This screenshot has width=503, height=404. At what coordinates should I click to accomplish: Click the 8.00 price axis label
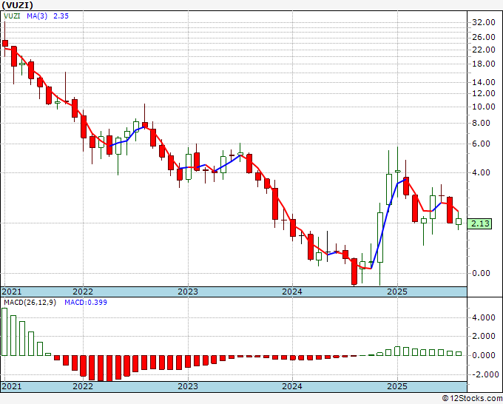(481, 124)
